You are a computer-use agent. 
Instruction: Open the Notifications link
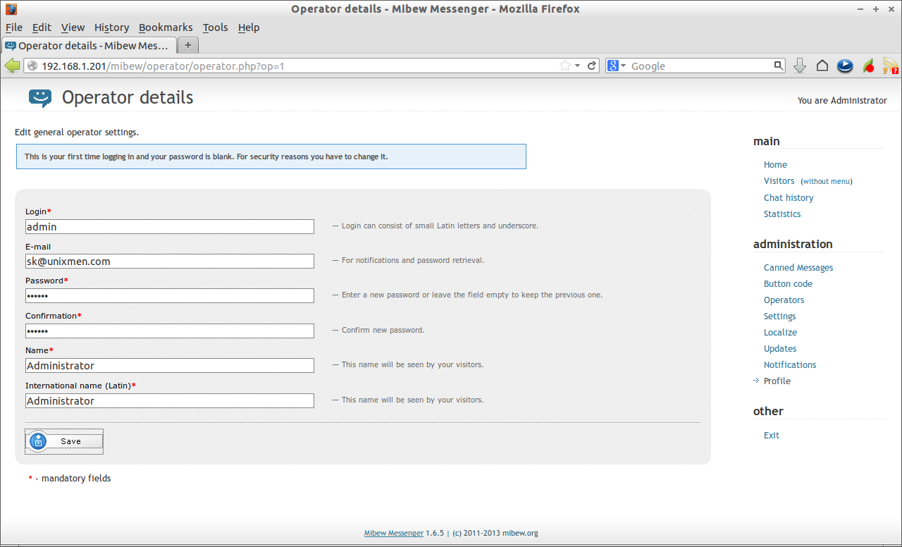click(790, 364)
